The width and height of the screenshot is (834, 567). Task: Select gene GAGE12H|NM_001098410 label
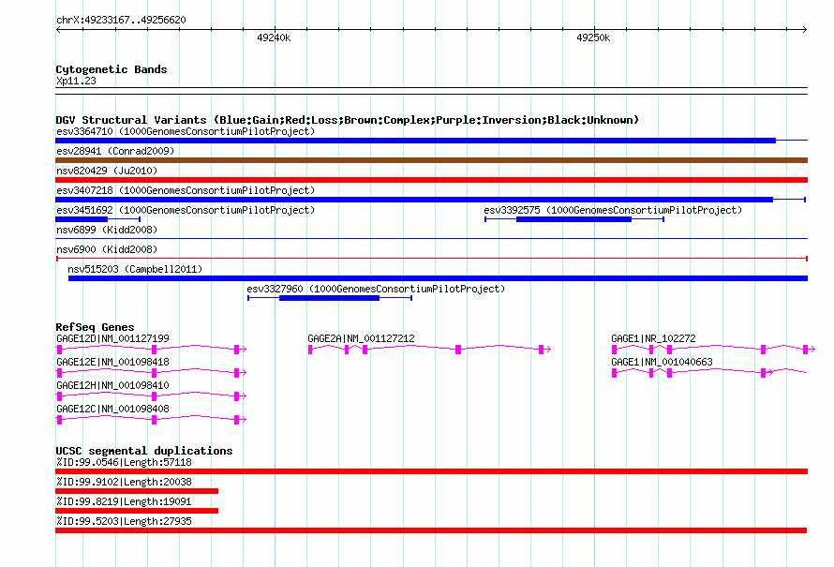tap(112, 385)
